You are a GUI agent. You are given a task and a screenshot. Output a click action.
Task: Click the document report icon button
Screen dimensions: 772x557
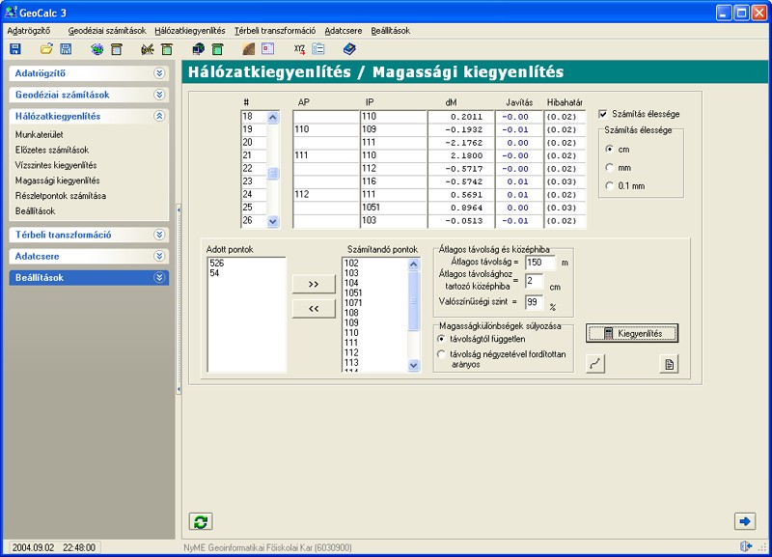[x=669, y=364]
